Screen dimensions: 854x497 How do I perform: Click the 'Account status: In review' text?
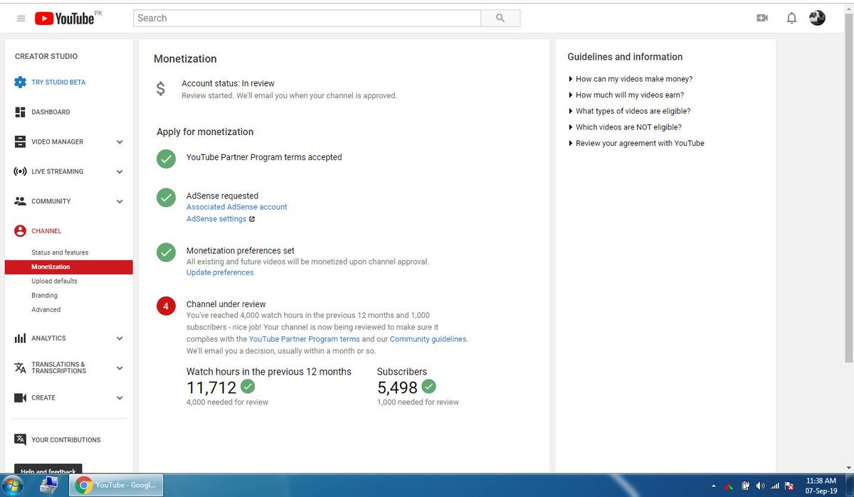[x=228, y=83]
